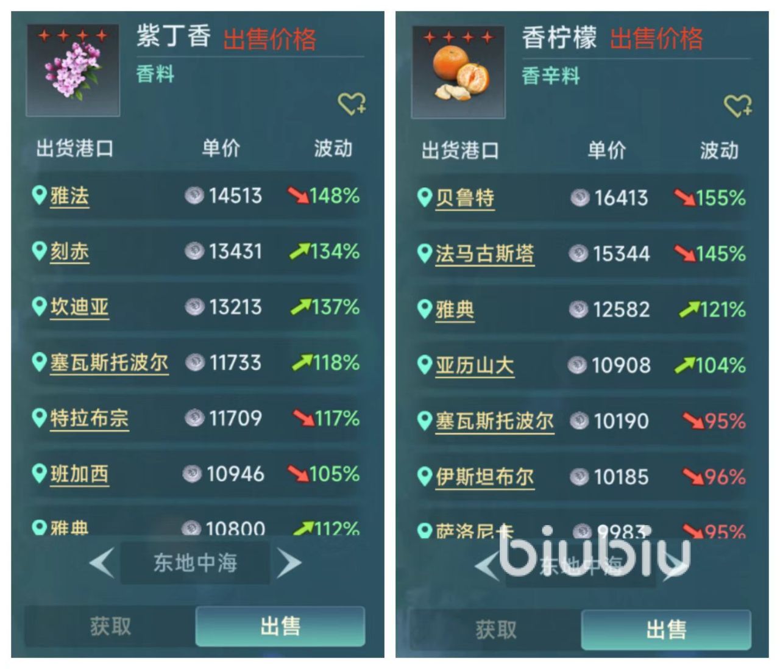Screen dimensions: 780x669
Task: Tap the location pin beside 亚历山大
Action: [425, 365]
